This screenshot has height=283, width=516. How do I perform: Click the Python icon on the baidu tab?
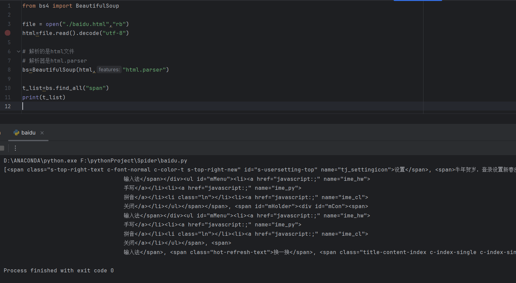point(16,133)
